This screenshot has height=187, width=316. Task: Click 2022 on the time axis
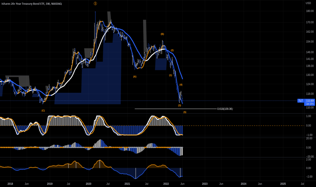166,184
